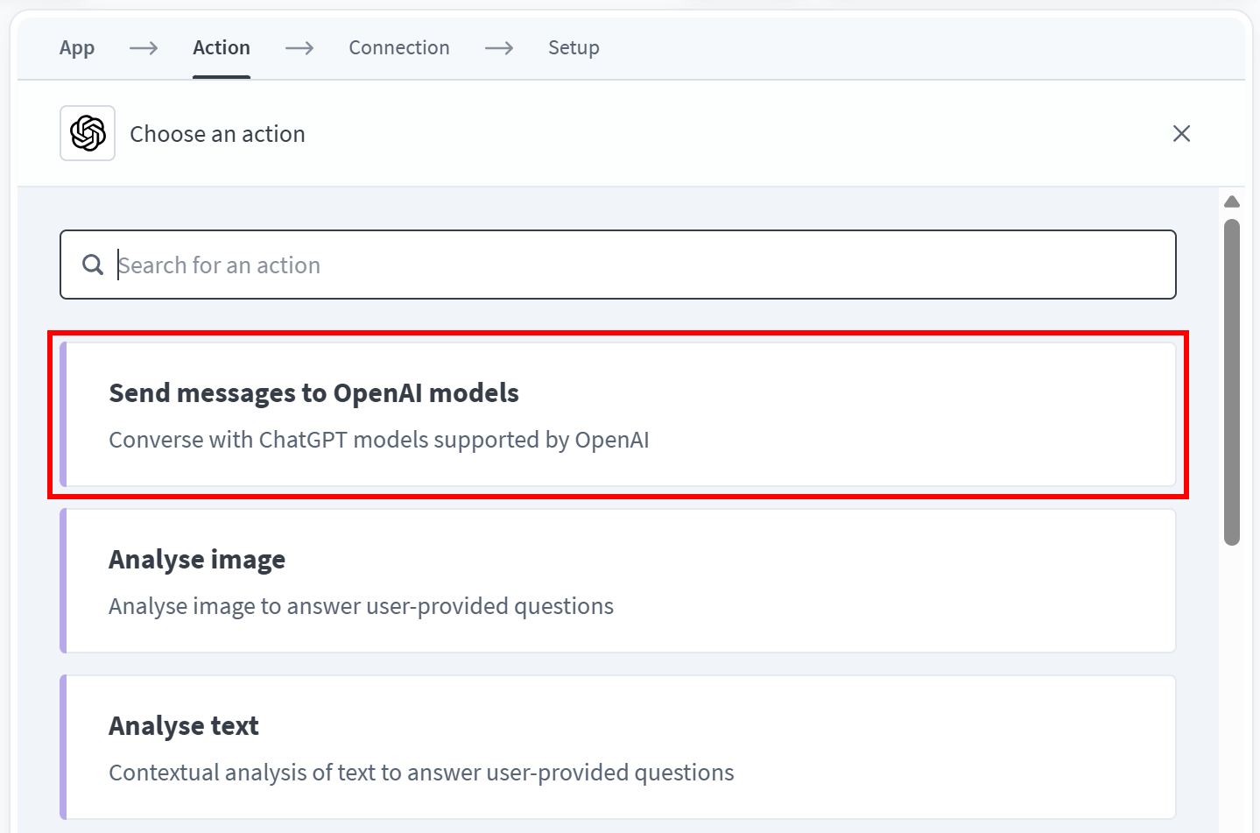
Task: Focus the Search for an action field
Action: click(x=618, y=265)
